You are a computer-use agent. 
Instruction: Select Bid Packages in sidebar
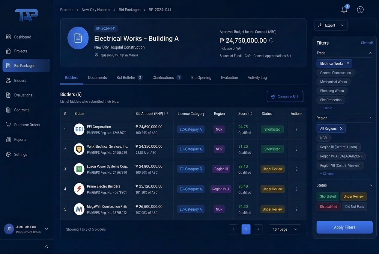coord(26,66)
